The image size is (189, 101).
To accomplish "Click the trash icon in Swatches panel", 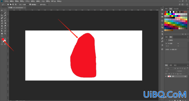I will pos(186,34).
